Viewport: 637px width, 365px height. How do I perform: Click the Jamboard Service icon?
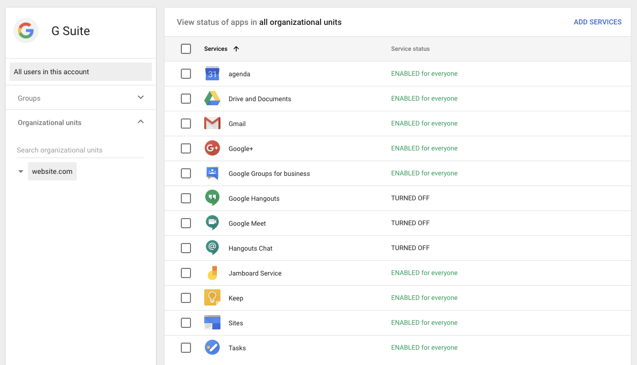tap(212, 273)
